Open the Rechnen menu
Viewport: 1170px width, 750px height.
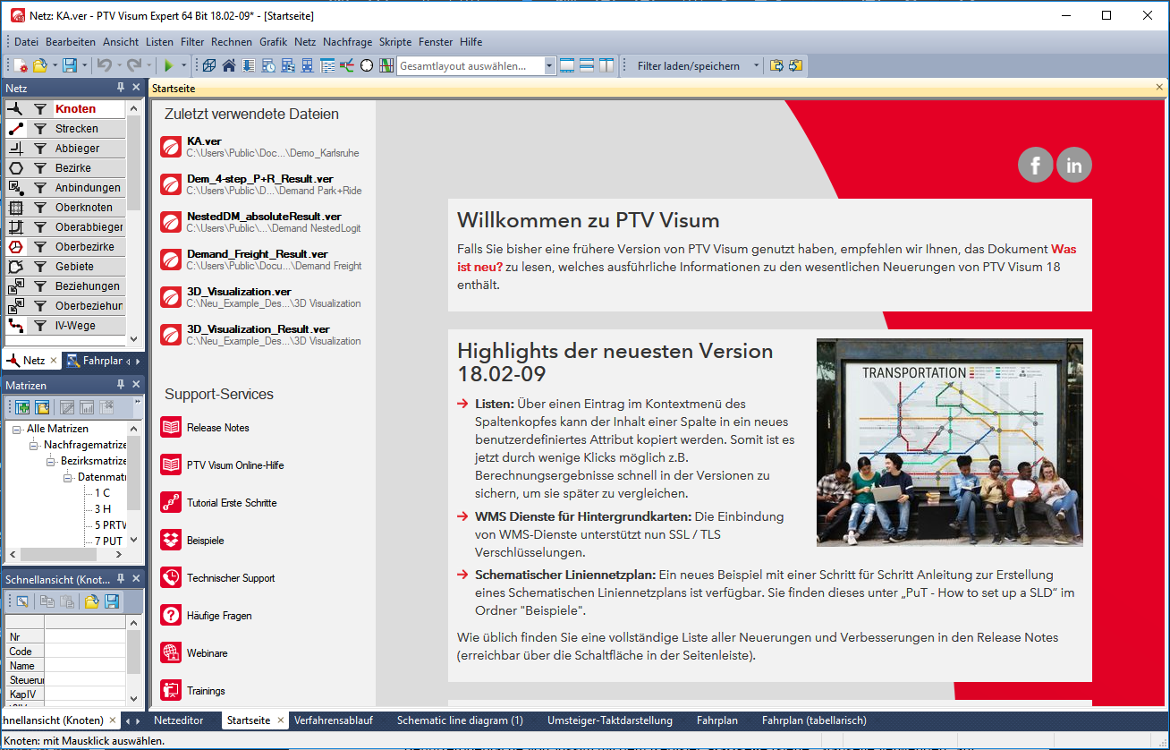click(232, 42)
